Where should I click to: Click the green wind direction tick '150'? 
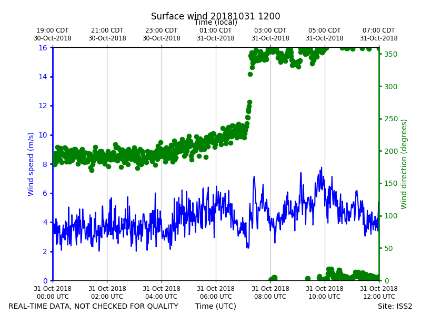(390, 183)
